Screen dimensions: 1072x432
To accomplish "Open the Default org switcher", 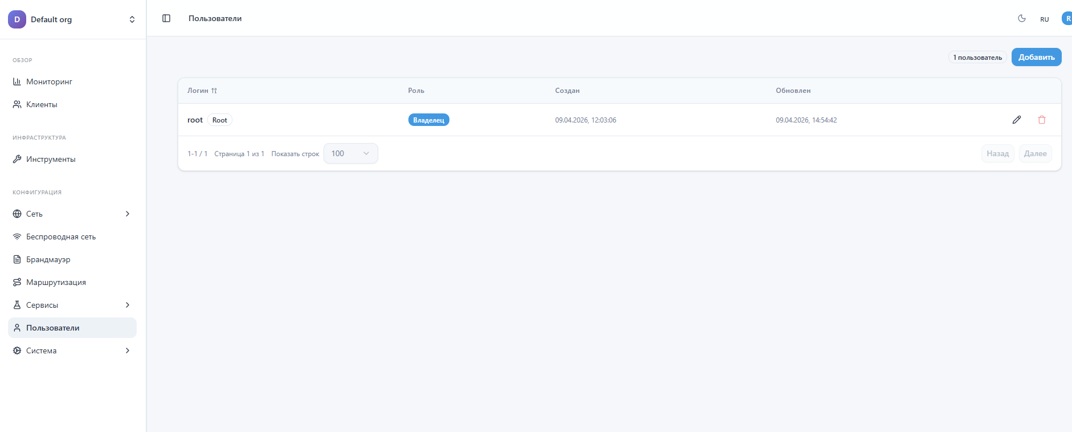I will (x=73, y=19).
